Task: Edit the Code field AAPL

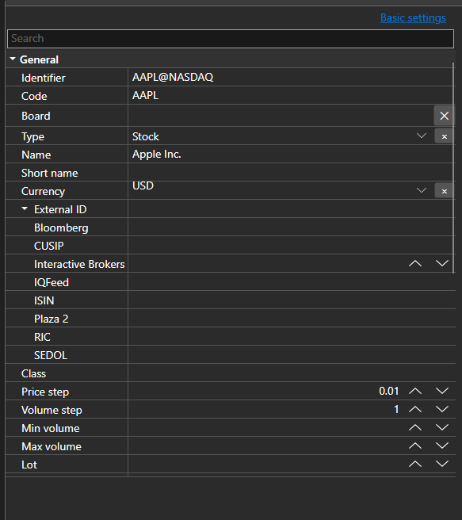Action: (x=290, y=95)
